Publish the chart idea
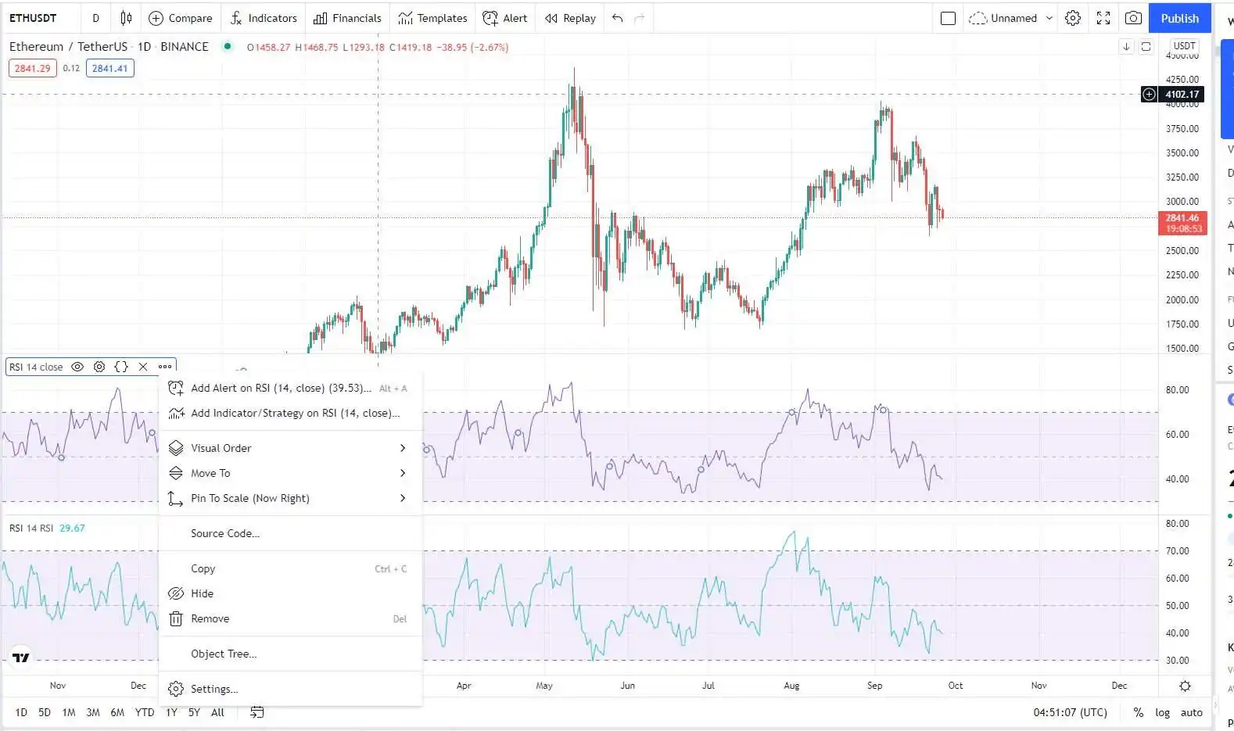This screenshot has height=731, width=1234. click(x=1179, y=18)
